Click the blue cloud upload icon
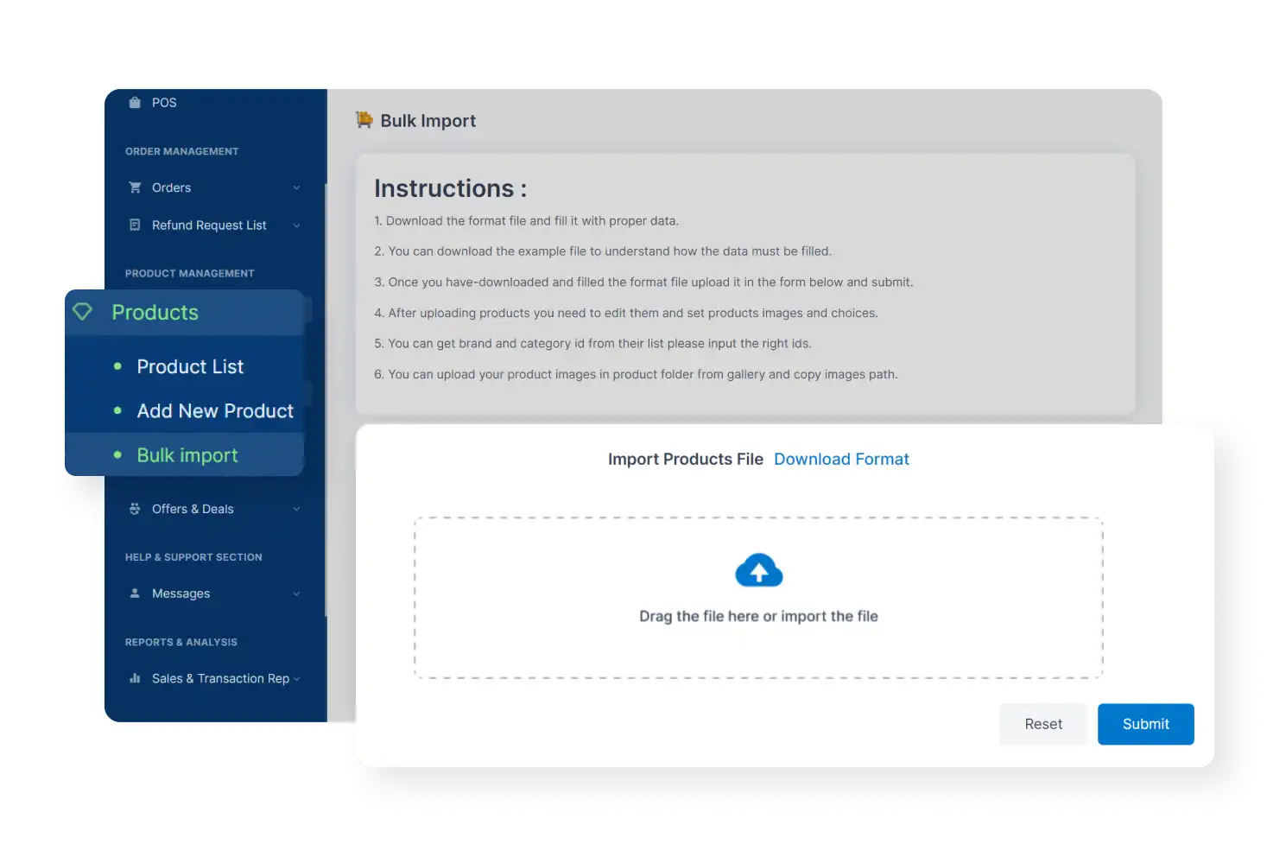Viewport: 1267px width, 857px height. pyautogui.click(x=758, y=570)
